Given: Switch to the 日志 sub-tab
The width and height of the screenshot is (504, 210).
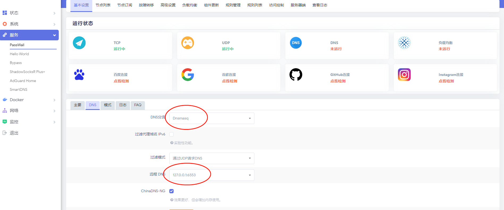Looking at the screenshot, I should pyautogui.click(x=123, y=105).
